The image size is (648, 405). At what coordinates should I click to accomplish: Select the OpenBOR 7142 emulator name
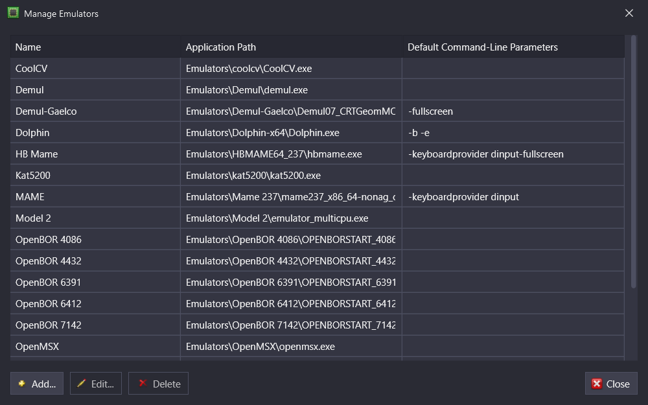tap(49, 325)
